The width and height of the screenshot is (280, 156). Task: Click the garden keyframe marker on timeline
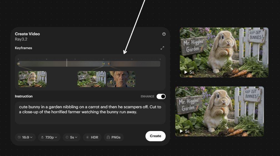point(104,64)
